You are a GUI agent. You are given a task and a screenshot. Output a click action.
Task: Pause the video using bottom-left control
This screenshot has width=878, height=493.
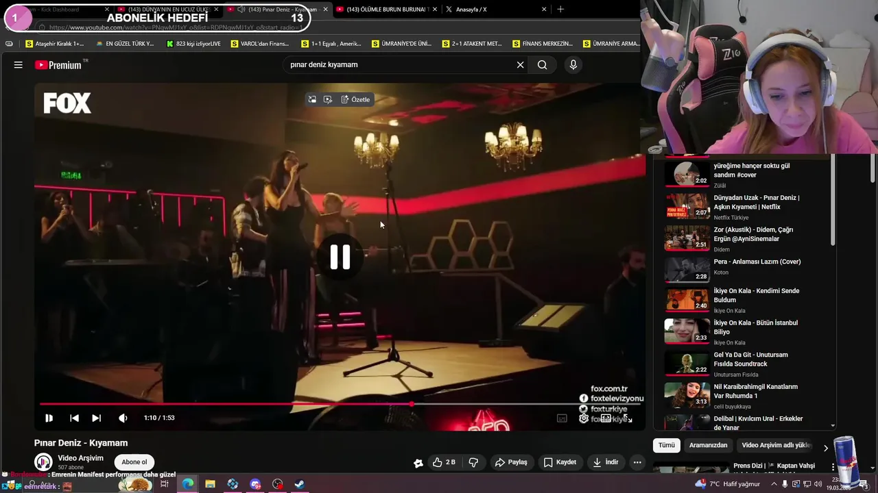(x=49, y=418)
